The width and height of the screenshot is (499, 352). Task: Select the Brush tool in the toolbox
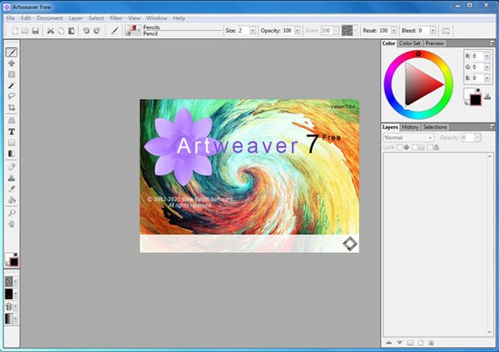pos(12,53)
